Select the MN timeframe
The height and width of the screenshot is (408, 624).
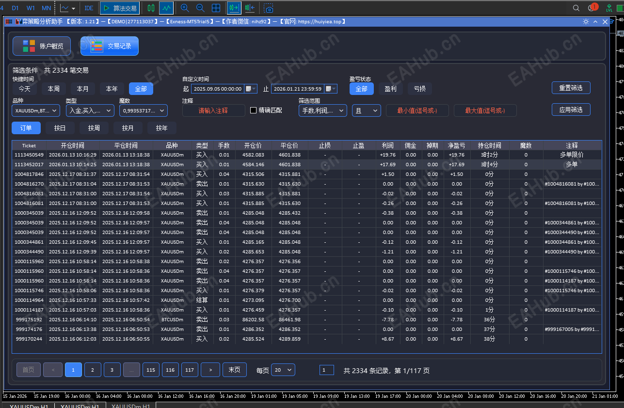[46, 8]
